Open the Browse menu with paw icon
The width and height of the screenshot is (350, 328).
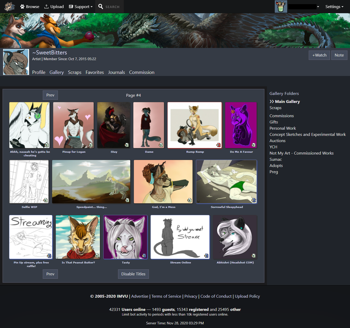click(x=30, y=6)
